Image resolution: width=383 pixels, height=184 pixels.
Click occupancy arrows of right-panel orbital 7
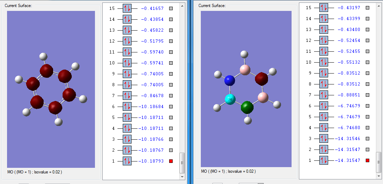point(324,95)
